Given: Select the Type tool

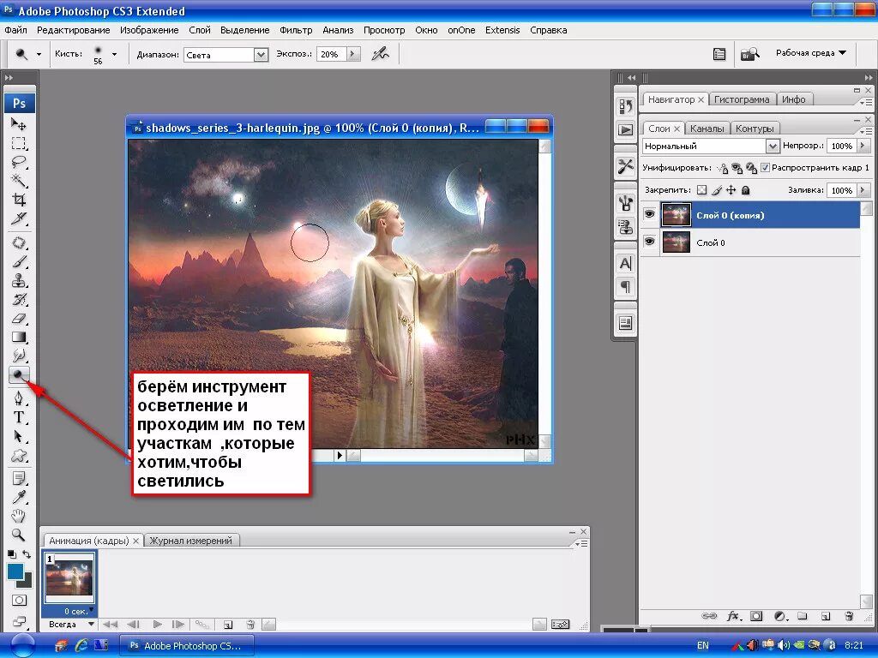Looking at the screenshot, I should [x=19, y=417].
